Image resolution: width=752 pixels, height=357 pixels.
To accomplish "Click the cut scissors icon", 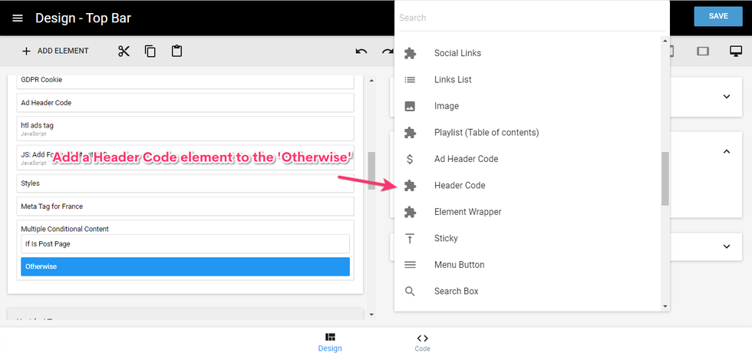I will click(x=124, y=51).
